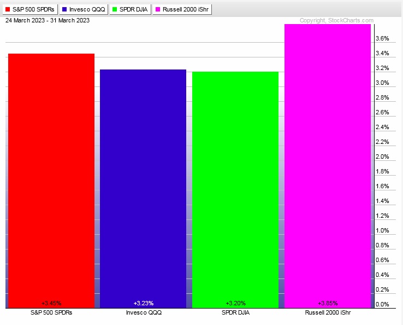This screenshot has height=325, width=403.
Task: Select the green SPDR DJIA bar
Action: point(235,190)
